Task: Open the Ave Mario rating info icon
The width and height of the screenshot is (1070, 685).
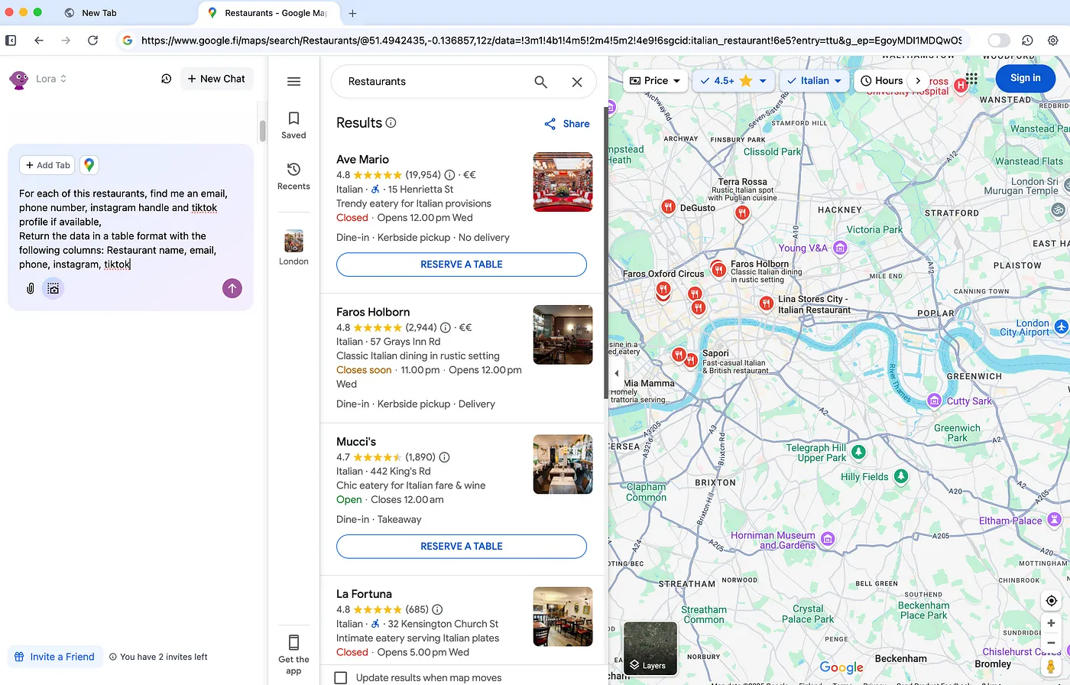Action: coord(449,175)
